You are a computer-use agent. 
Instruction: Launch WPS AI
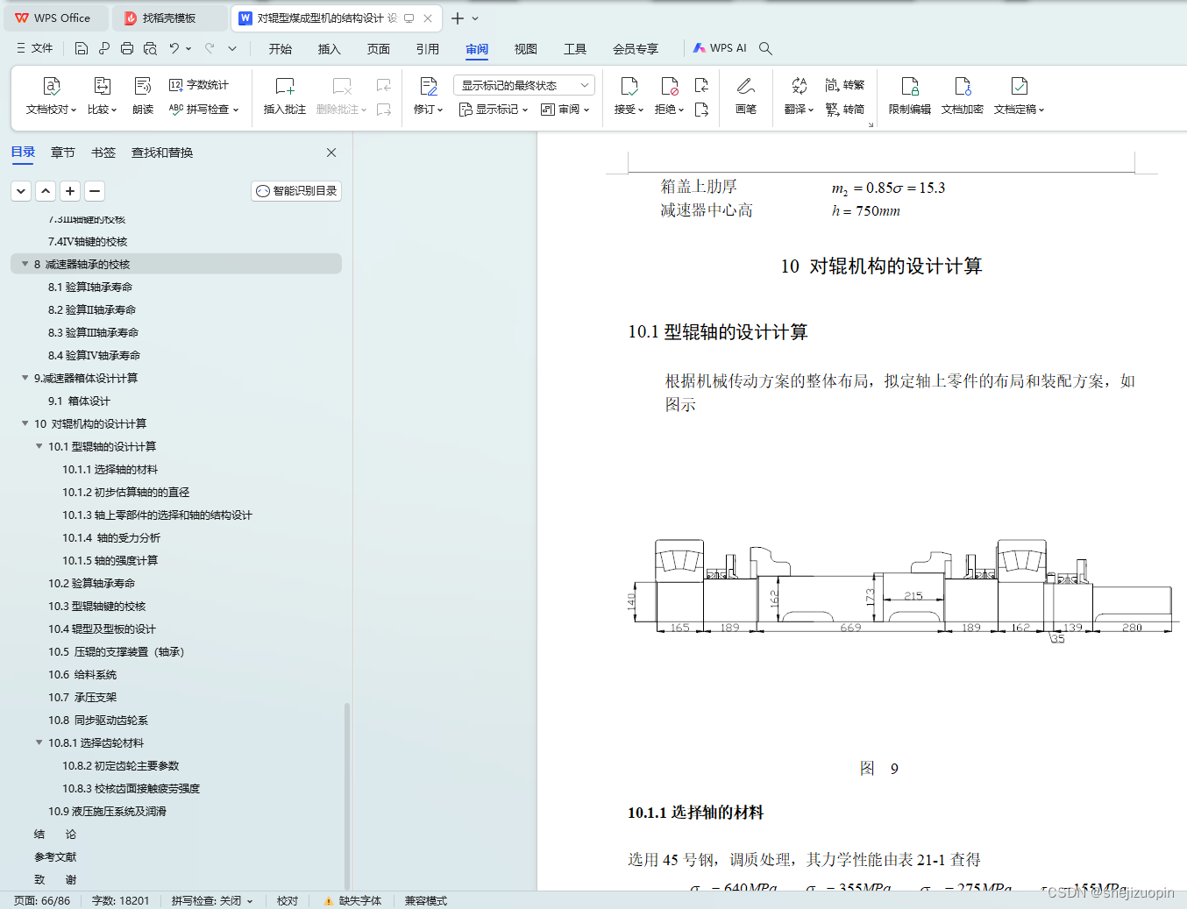coord(720,48)
